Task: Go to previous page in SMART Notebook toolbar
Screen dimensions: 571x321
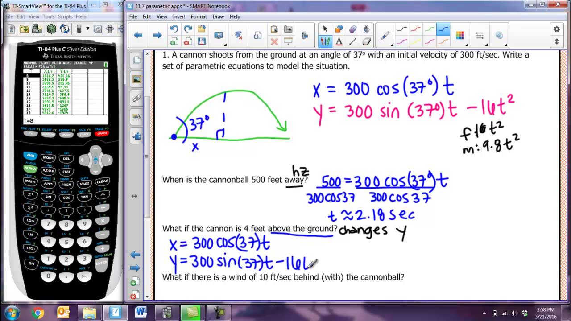Action: 138,35
